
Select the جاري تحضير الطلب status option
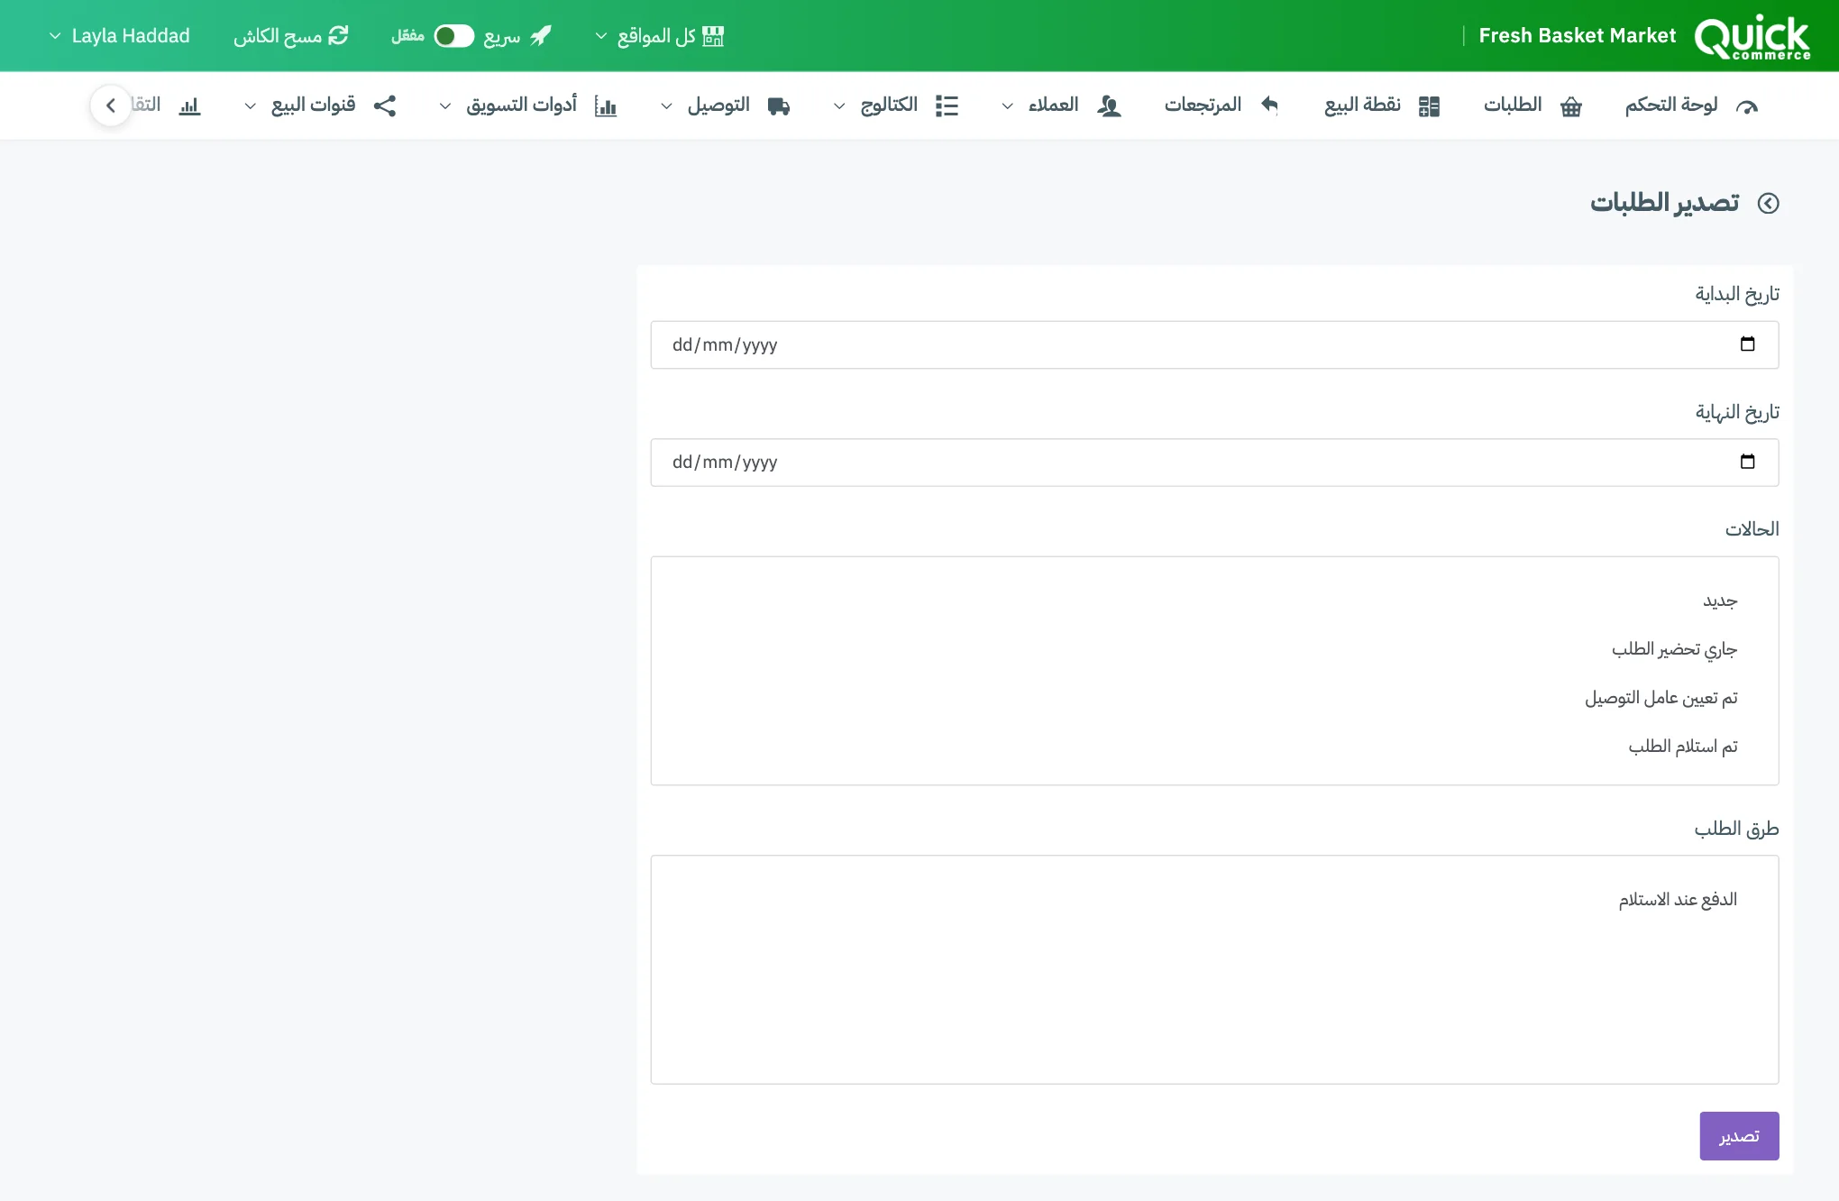(1674, 649)
